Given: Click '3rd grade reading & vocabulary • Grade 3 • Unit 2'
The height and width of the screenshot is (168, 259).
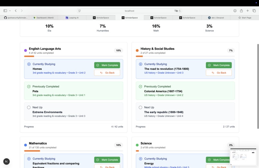Looking at the screenshot, I should click(x=59, y=73).
